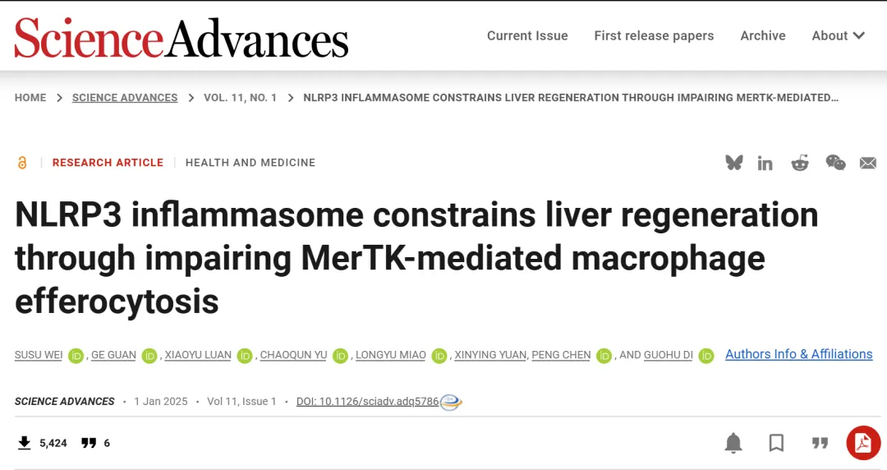Share article by email envelope icon
This screenshot has width=887, height=470.
(x=868, y=163)
